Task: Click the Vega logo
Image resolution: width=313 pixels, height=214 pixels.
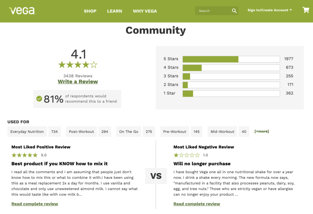Action: click(22, 11)
